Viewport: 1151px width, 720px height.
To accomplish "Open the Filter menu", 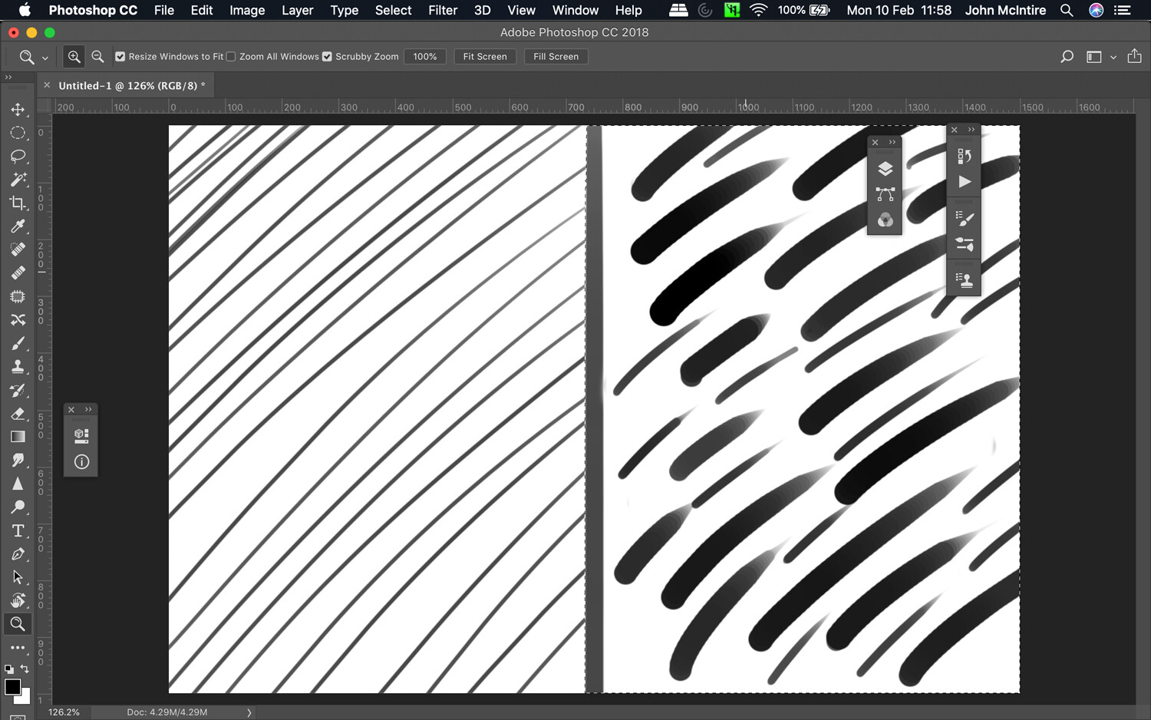I will [x=443, y=10].
